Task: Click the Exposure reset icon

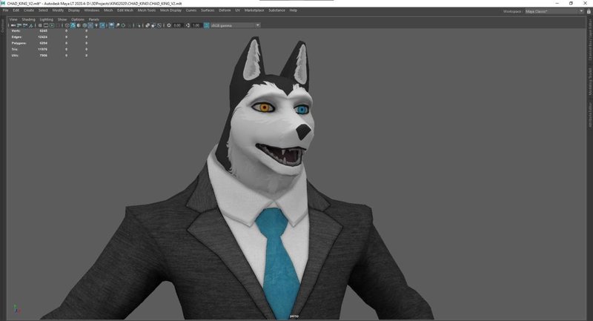Action: 169,25
